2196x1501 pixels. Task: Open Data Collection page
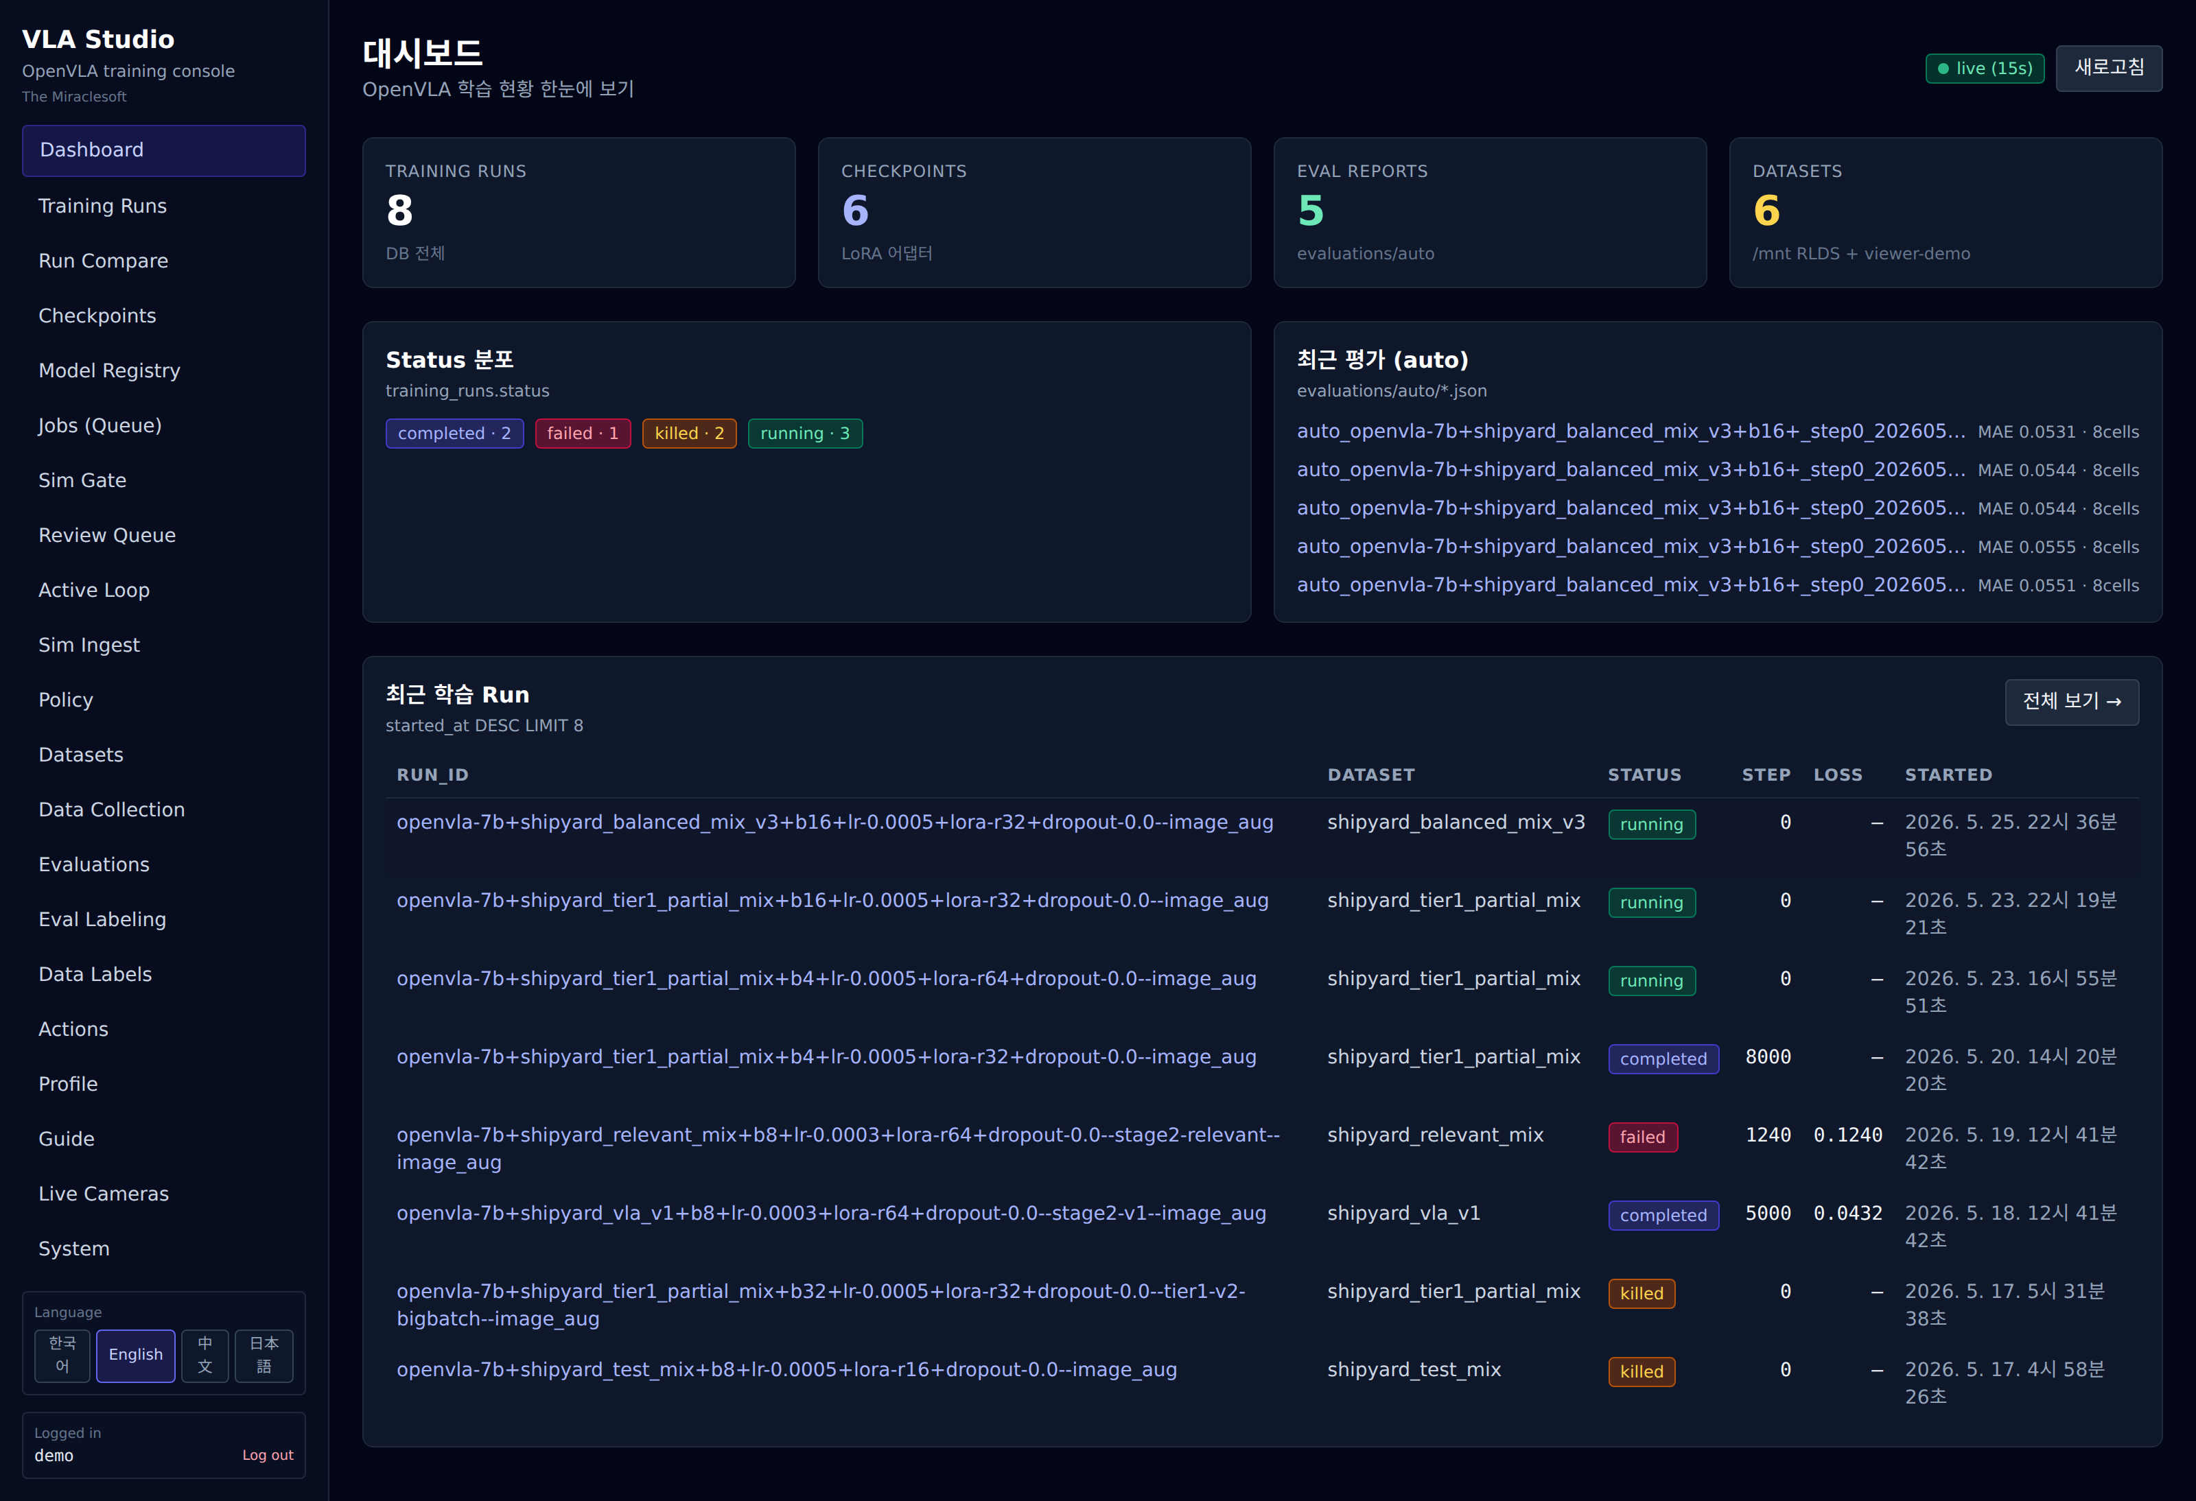click(x=163, y=809)
